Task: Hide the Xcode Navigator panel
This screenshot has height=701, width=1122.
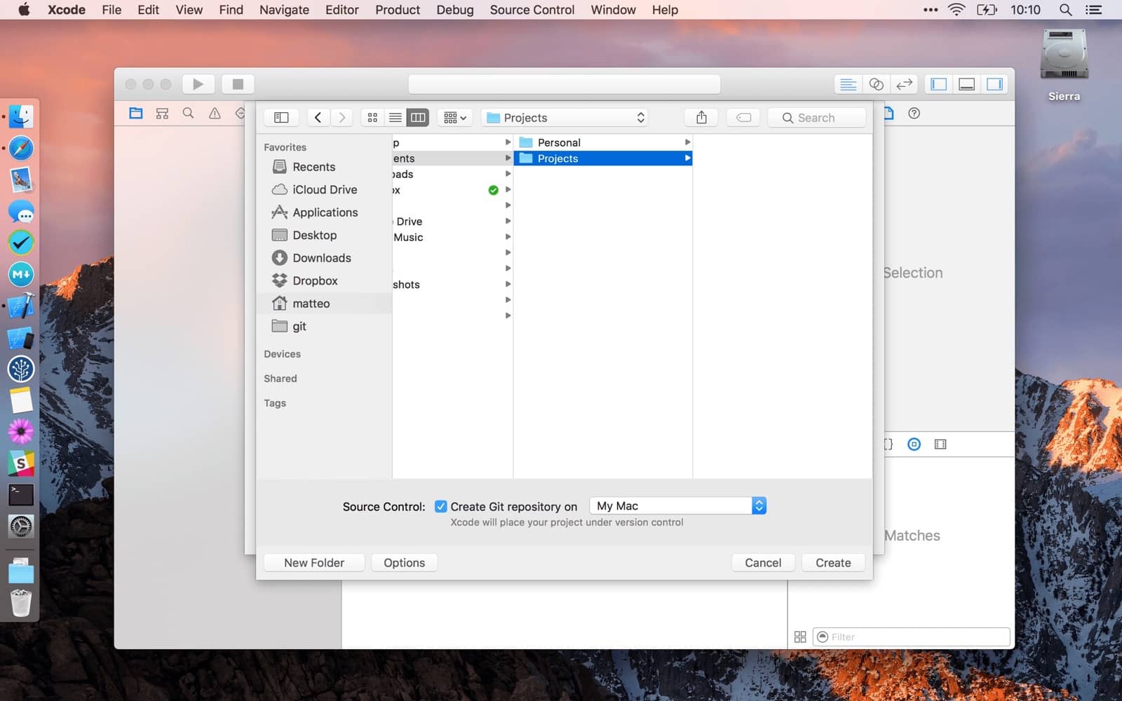Action: pyautogui.click(x=938, y=84)
